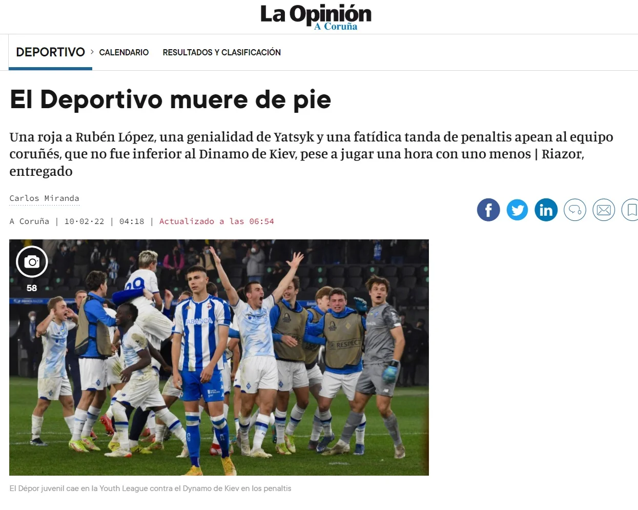Click the headline El Deportivo muere de pie
The width and height of the screenshot is (638, 510).
pos(170,99)
